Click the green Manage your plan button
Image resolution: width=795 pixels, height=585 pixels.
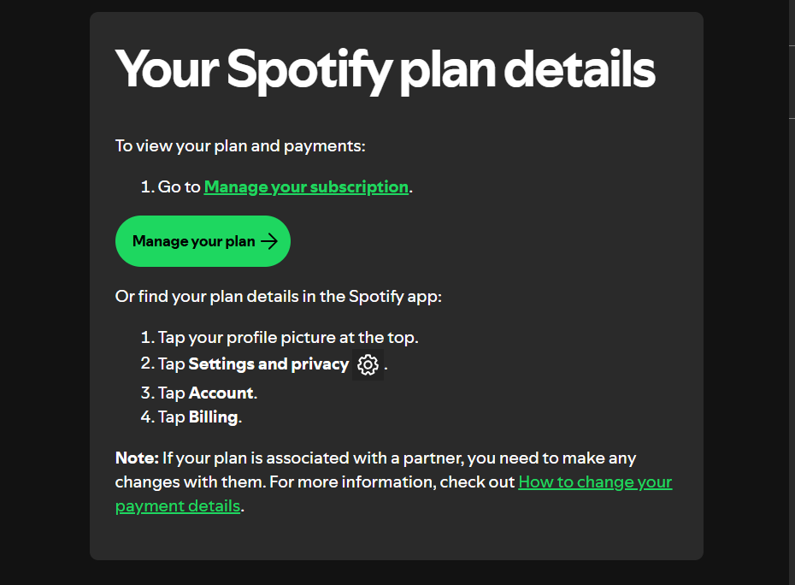[x=203, y=241]
